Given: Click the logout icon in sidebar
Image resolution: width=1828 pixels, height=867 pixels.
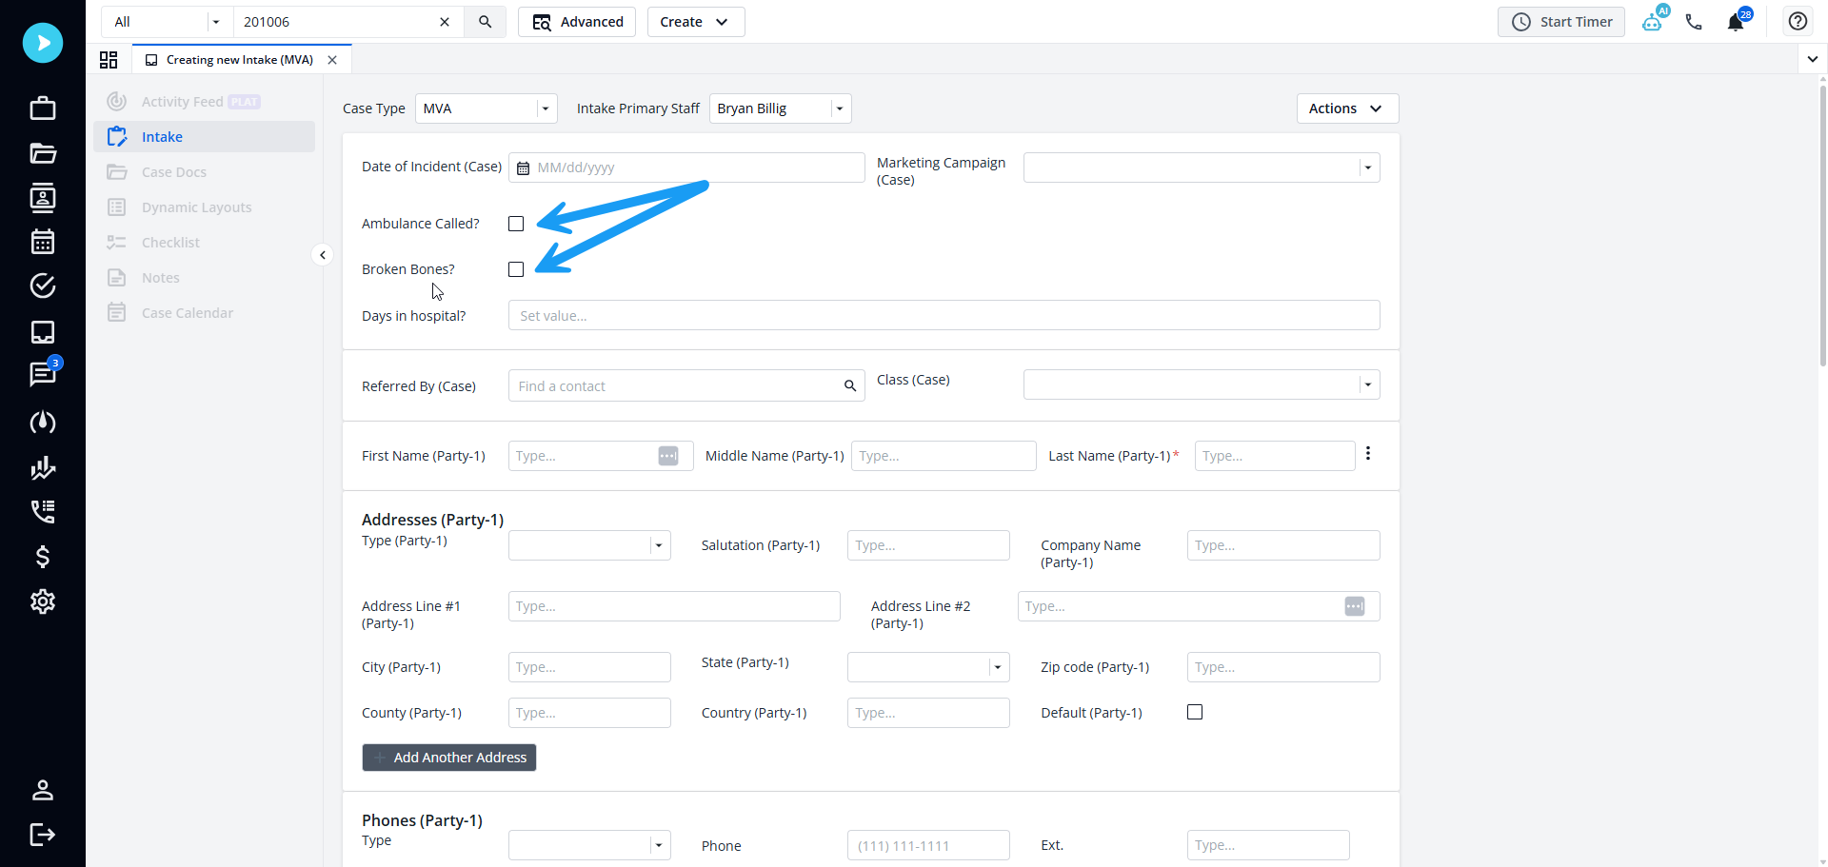Looking at the screenshot, I should 43,835.
